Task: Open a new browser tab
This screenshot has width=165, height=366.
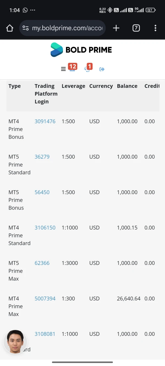Action: 116,28
